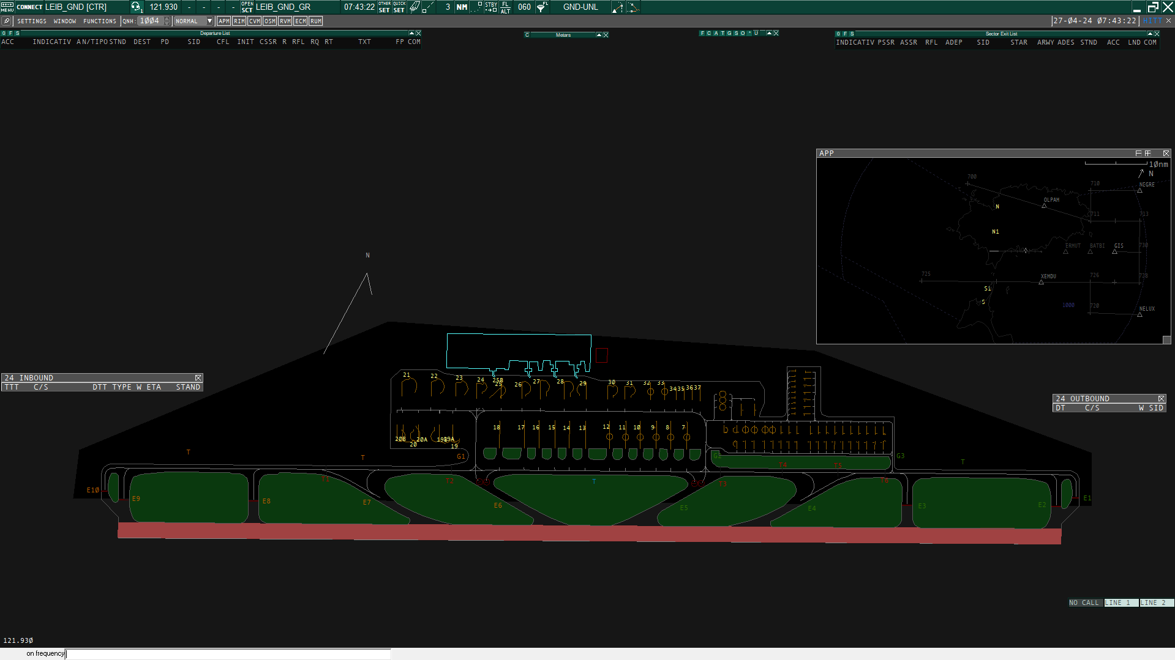Screen dimensions: 1175x660
Task: Click the flight strip icon
Action: click(x=415, y=7)
